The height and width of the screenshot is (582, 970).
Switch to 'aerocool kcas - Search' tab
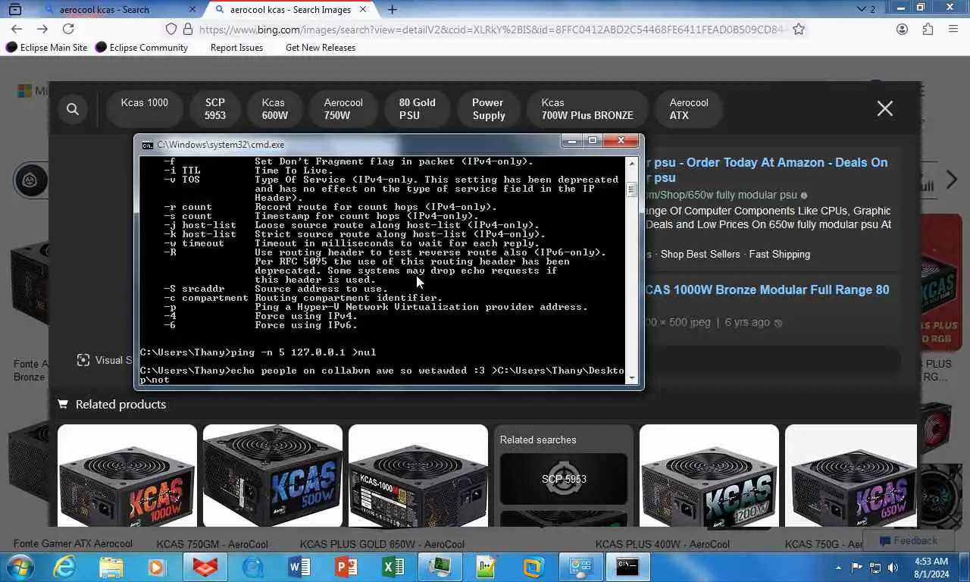(105, 10)
